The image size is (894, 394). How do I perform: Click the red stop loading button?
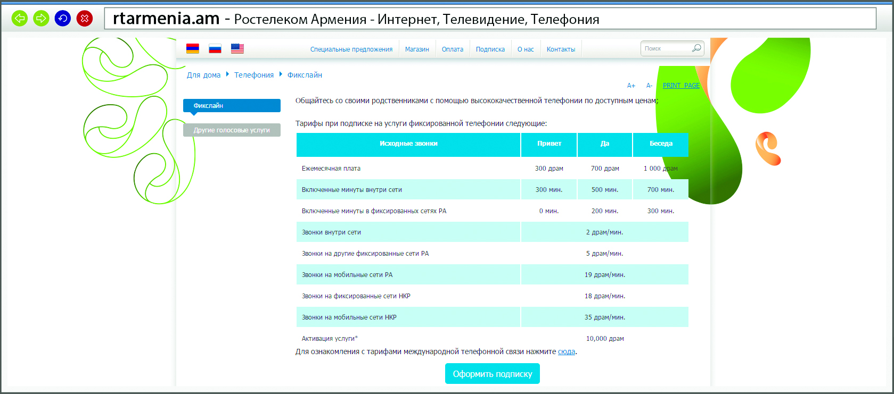[x=85, y=19]
